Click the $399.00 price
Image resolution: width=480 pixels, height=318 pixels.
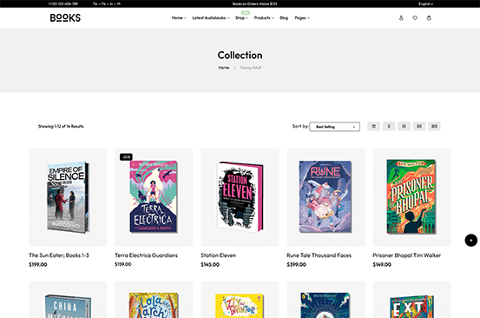[296, 265]
